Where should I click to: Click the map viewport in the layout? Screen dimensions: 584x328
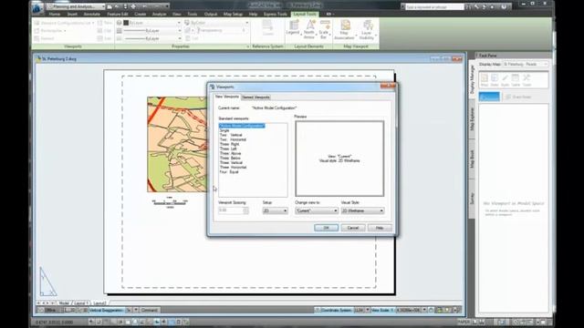pos(177,144)
